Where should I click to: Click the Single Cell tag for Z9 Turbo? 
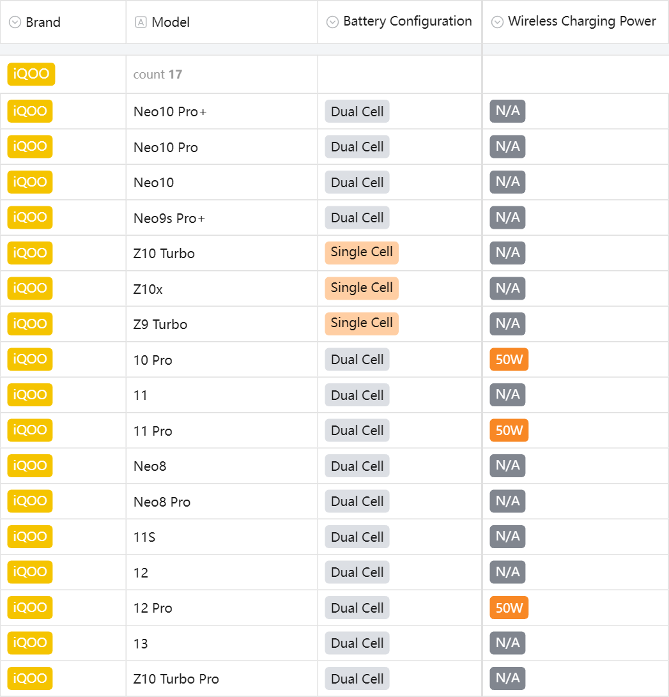click(x=362, y=324)
